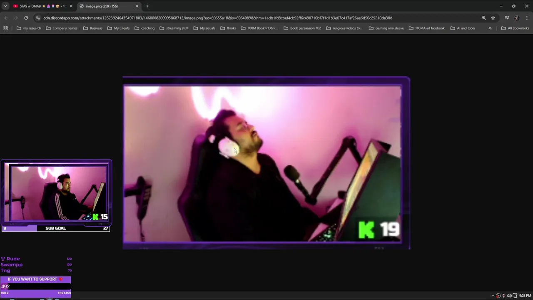Open the Books bookmark folder

pyautogui.click(x=228, y=28)
